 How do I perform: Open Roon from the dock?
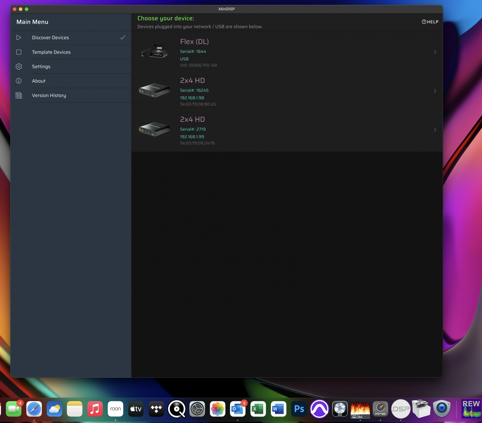pos(115,409)
